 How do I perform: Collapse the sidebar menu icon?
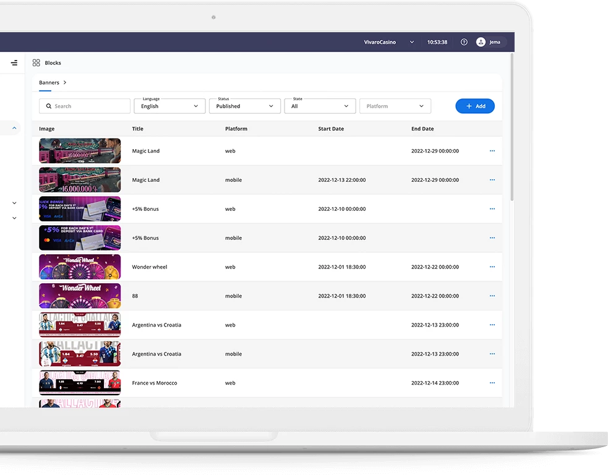(x=14, y=62)
